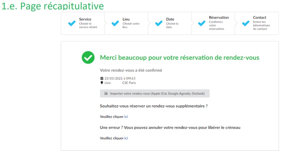The image size is (282, 151).
Task: Select the Date step label in the progress bar
Action: tap(170, 19)
